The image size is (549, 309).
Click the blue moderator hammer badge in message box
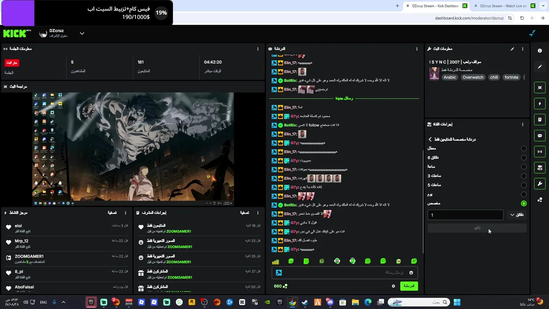tap(278, 273)
